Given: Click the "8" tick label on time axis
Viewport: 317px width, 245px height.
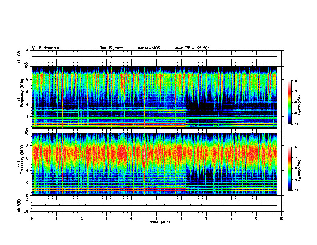Looking at the screenshot, I should point(231,219).
